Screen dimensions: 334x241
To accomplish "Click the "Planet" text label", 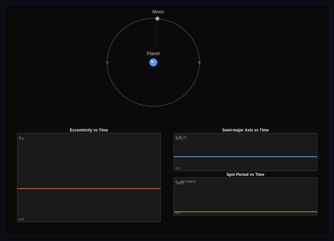I will click(153, 53).
